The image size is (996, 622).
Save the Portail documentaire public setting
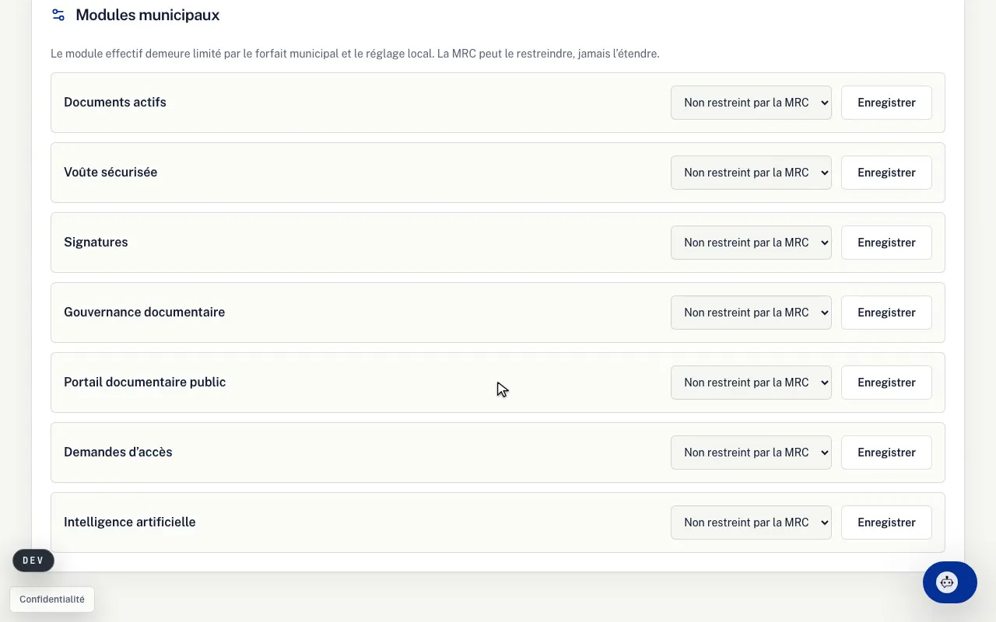tap(886, 383)
